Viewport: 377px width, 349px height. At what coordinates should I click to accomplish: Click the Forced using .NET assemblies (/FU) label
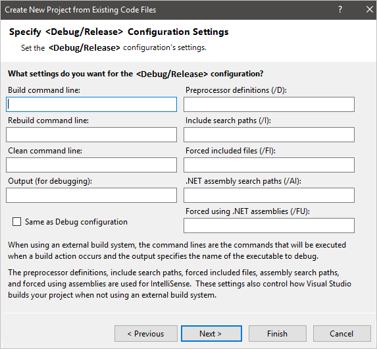[x=247, y=211]
